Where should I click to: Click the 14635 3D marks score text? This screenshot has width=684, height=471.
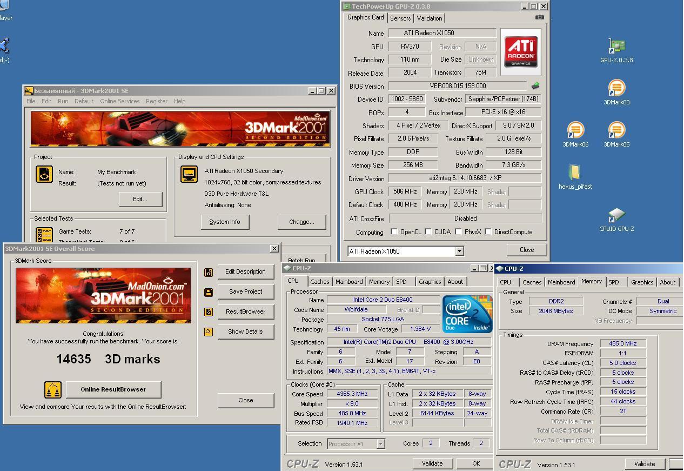click(108, 359)
